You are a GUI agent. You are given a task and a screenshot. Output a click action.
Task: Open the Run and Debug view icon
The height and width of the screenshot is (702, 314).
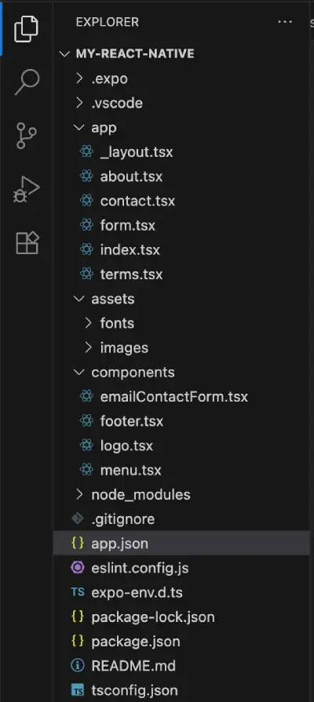click(27, 190)
